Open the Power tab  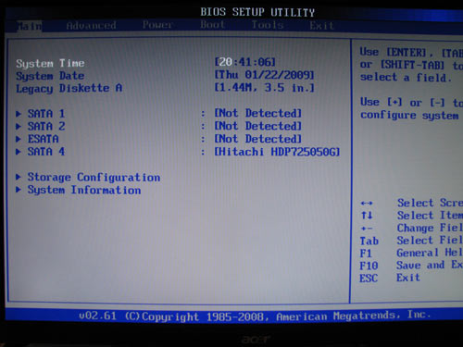(x=157, y=25)
